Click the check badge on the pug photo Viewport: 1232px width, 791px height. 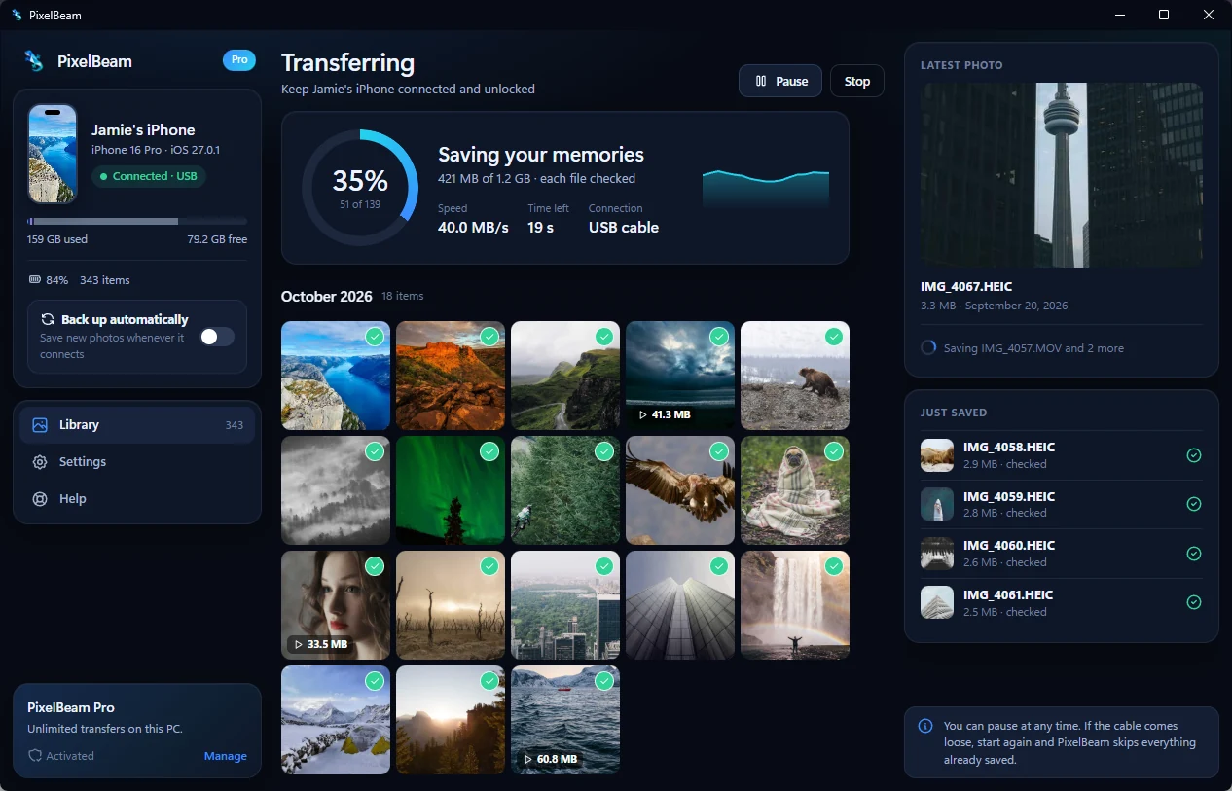[834, 451]
